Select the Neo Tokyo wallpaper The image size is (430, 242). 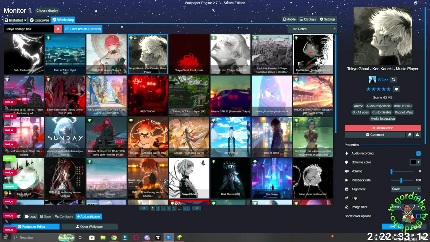click(271, 178)
